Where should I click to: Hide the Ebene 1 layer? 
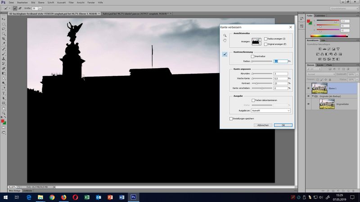click(308, 88)
